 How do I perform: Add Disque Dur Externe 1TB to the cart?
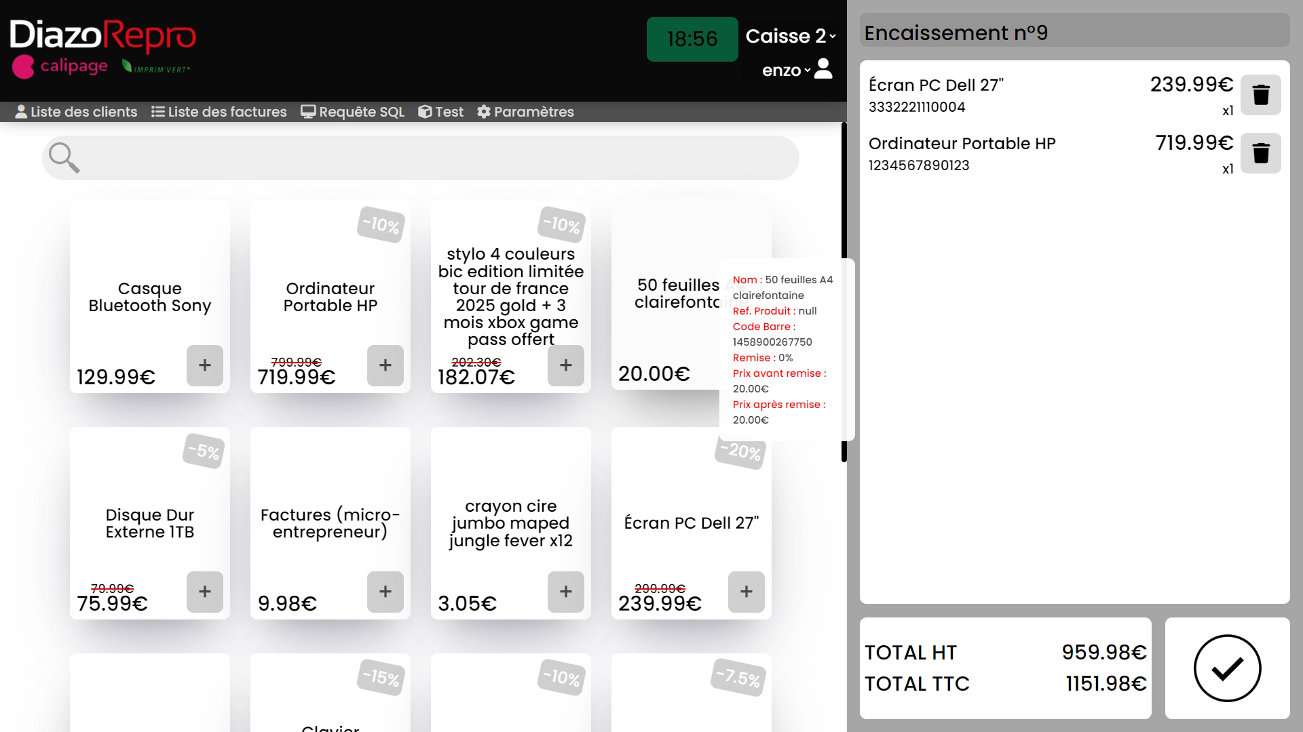tap(204, 592)
